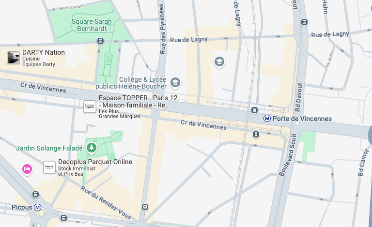Click the Porte de Vincennes metro icon
The height and width of the screenshot is (227, 372).
267,118
